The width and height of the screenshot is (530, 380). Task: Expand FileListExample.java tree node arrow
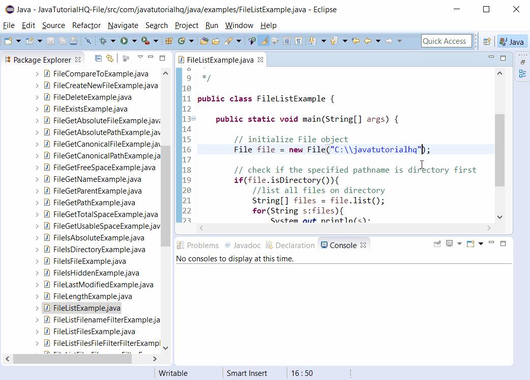tap(37, 308)
